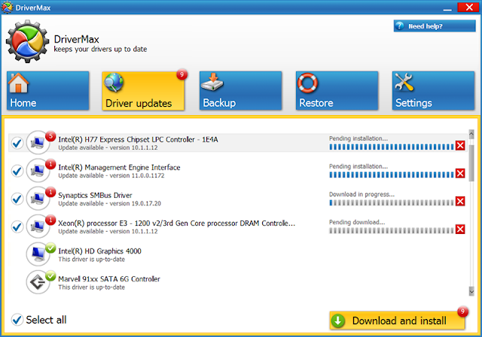Screen dimensions: 482x337
Task: Uncheck the Intel Management Engine Interface checkbox
Action: (17, 171)
